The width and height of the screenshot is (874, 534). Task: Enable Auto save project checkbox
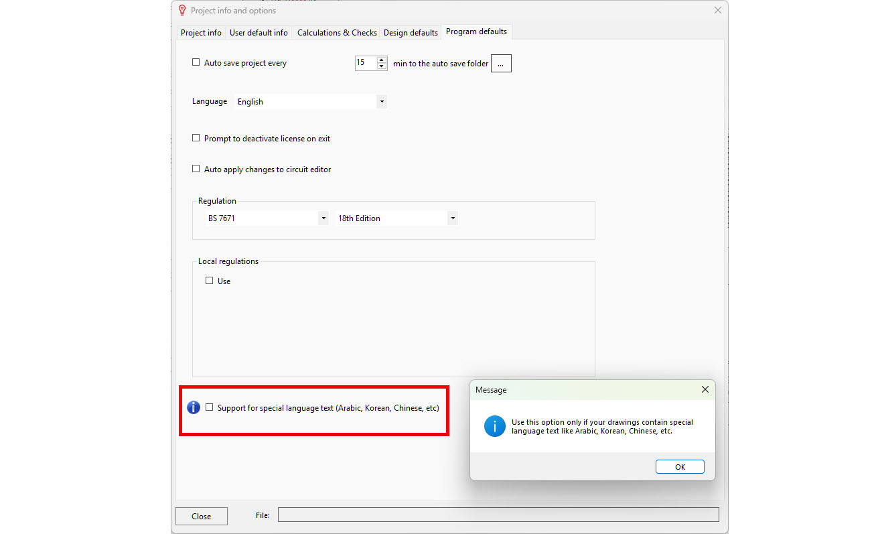click(x=196, y=62)
